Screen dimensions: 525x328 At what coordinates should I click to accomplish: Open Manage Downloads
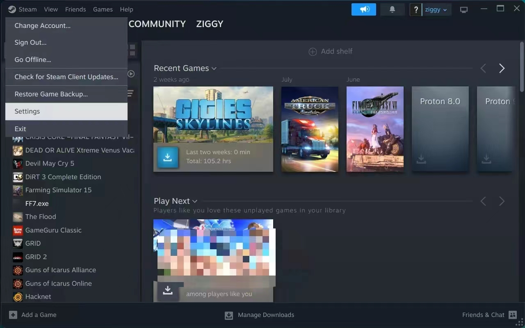(260, 315)
